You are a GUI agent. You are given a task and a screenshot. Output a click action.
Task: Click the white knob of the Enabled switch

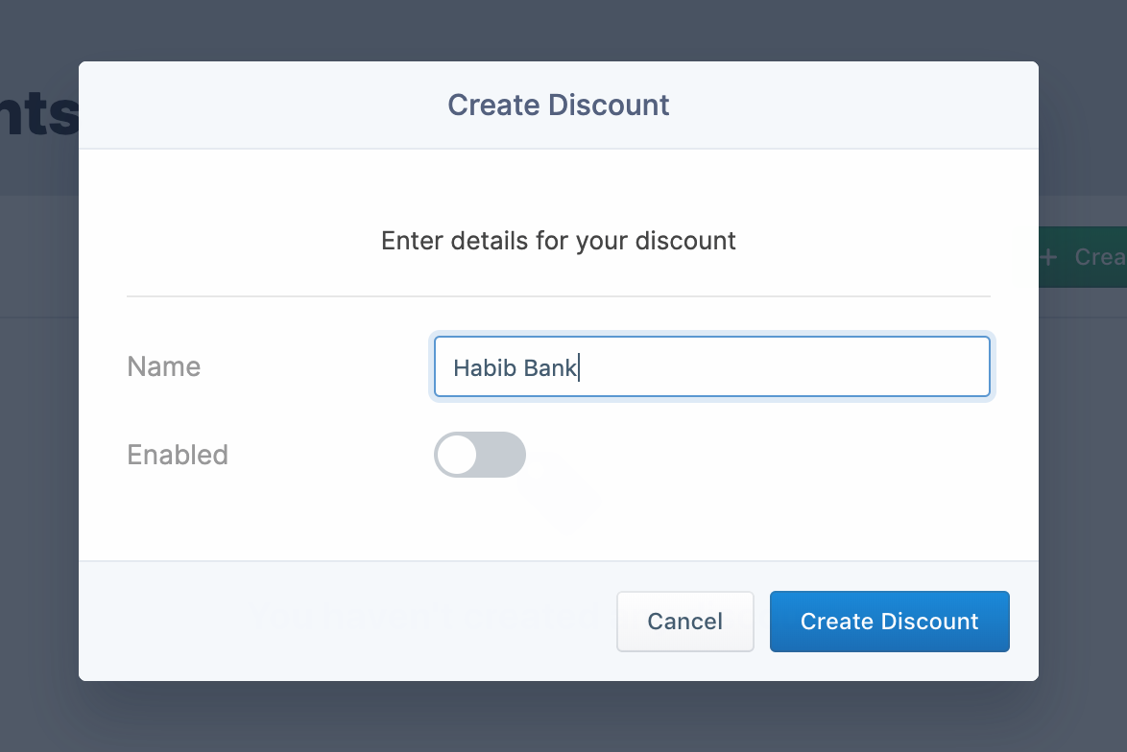point(457,455)
